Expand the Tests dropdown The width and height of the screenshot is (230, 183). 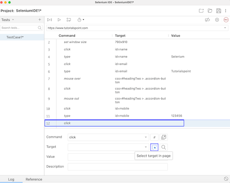pyautogui.click(x=13, y=20)
